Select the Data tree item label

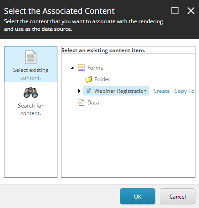coord(93,103)
